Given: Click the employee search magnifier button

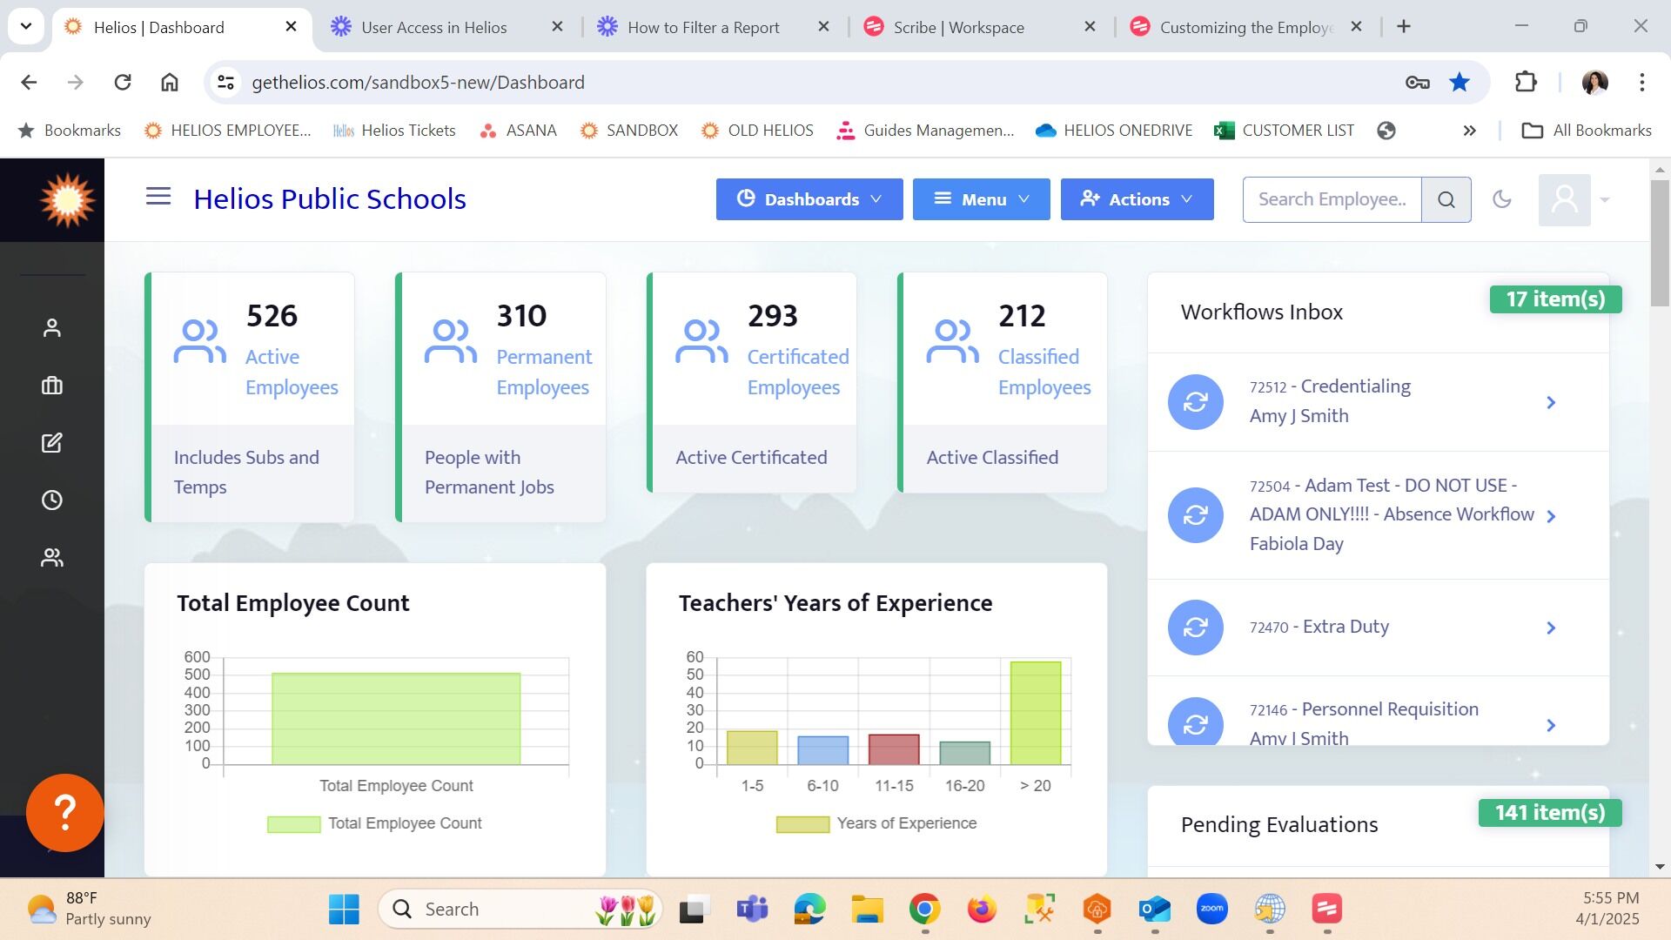Looking at the screenshot, I should pos(1446,199).
